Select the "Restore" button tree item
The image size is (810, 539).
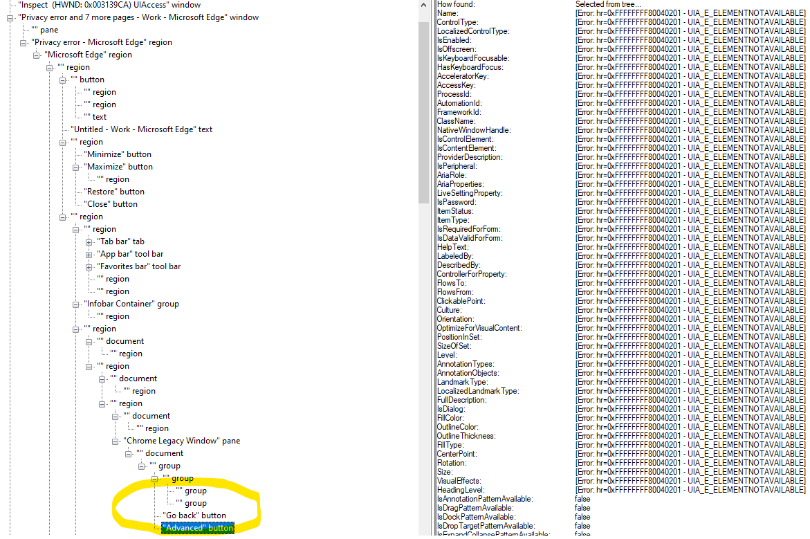click(x=114, y=192)
